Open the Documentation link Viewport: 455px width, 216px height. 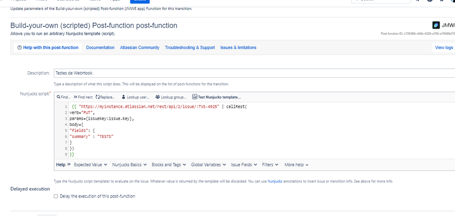[100, 47]
